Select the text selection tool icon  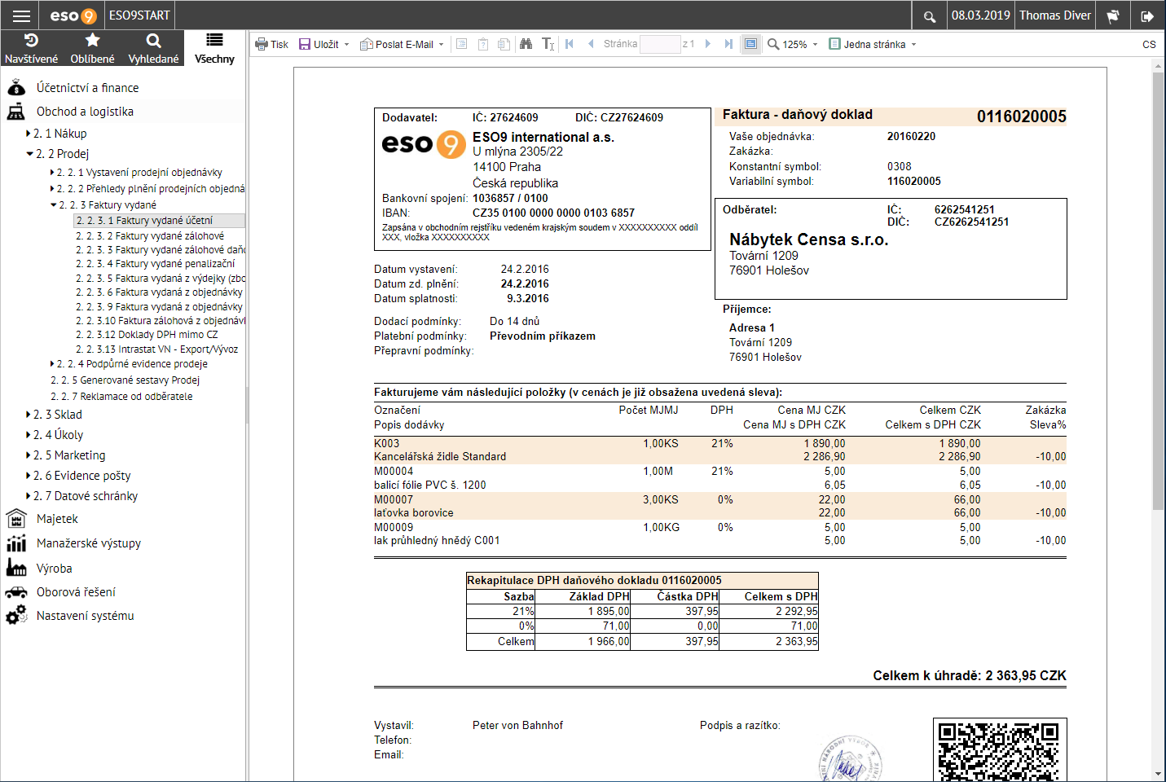tap(548, 44)
